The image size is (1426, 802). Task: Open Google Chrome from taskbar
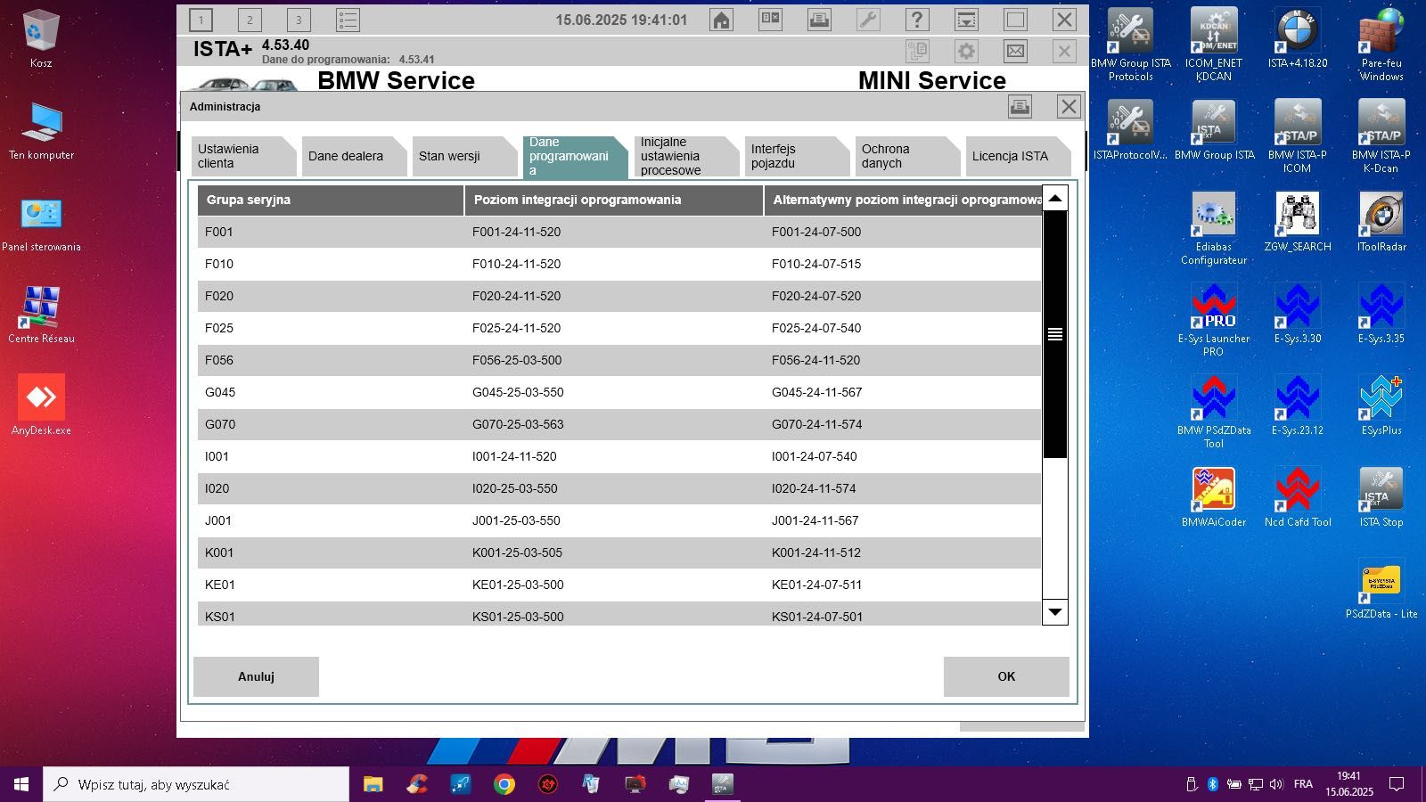(504, 784)
